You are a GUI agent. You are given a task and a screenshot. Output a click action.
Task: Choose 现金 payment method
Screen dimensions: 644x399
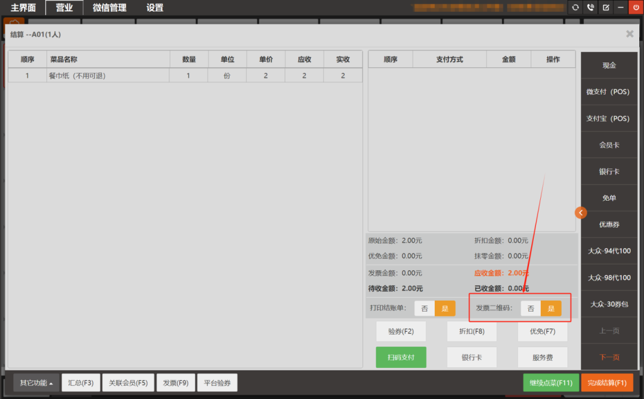click(x=609, y=66)
